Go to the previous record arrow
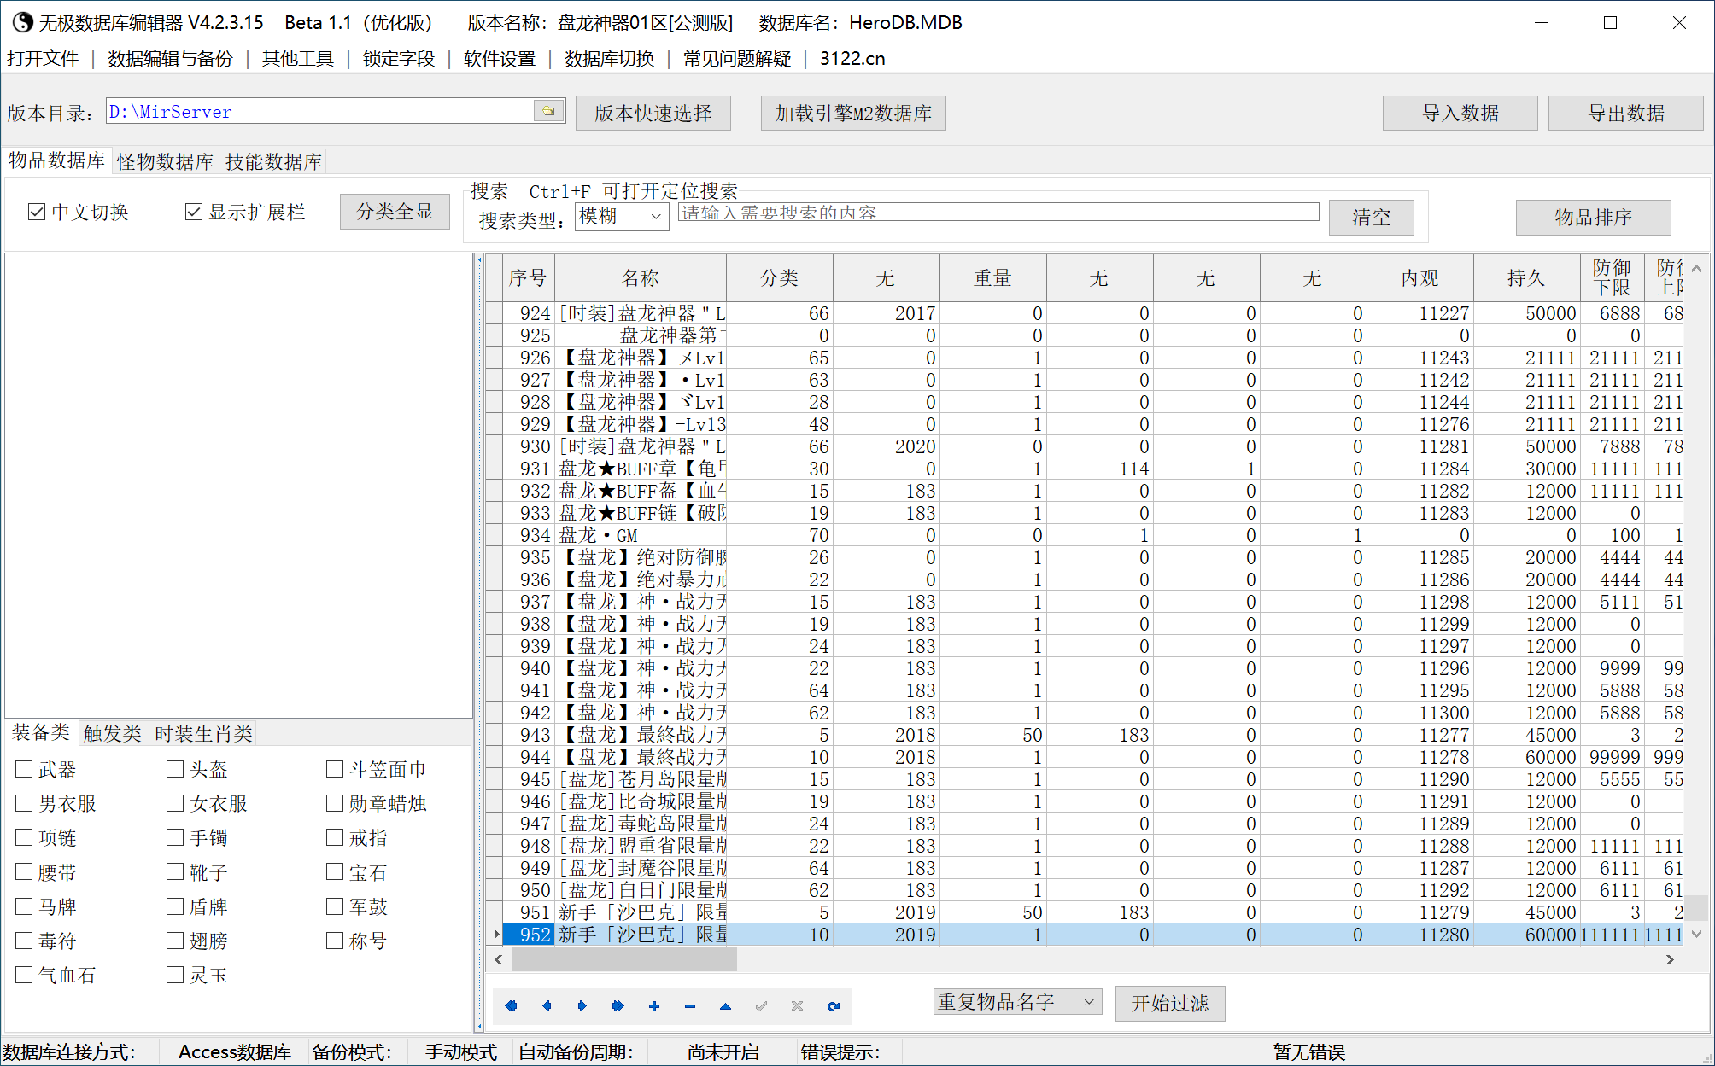The image size is (1715, 1066). tap(547, 1006)
